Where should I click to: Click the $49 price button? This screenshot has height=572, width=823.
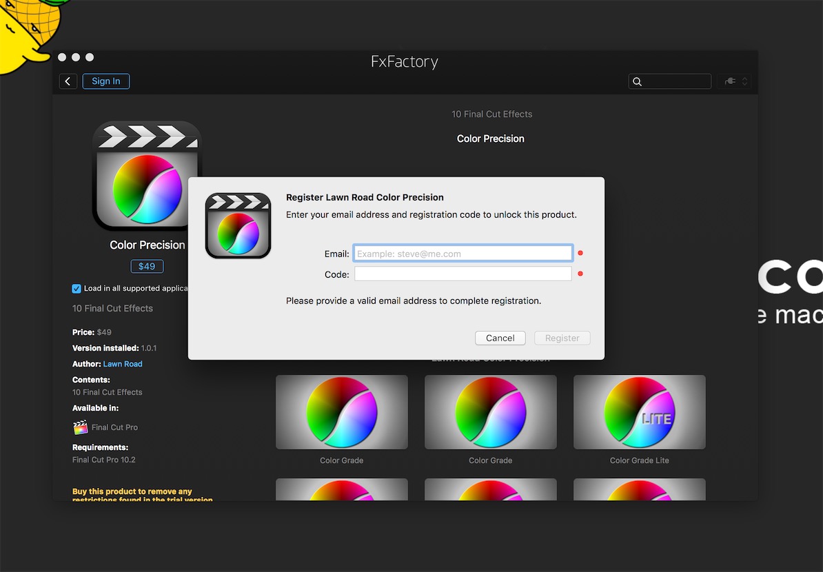(x=147, y=267)
